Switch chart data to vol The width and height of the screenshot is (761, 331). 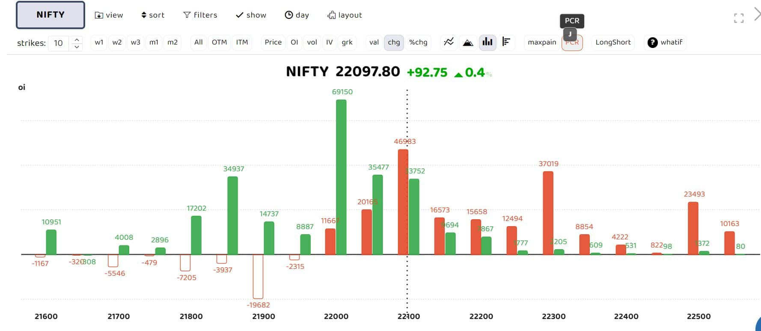tap(312, 42)
